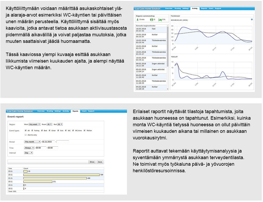The image size is (263, 202).
Task: Uncheck the Falling event type checkbox
Action: point(32,130)
